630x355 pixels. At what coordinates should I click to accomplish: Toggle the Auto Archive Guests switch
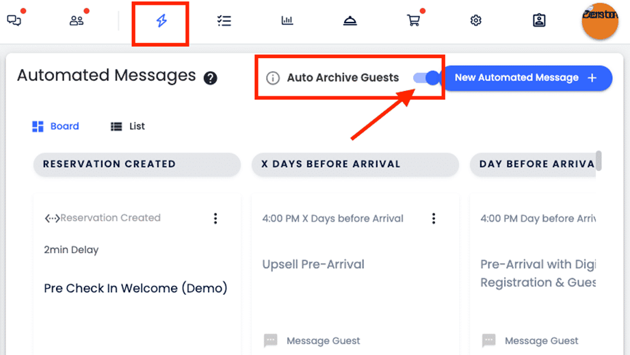(427, 78)
